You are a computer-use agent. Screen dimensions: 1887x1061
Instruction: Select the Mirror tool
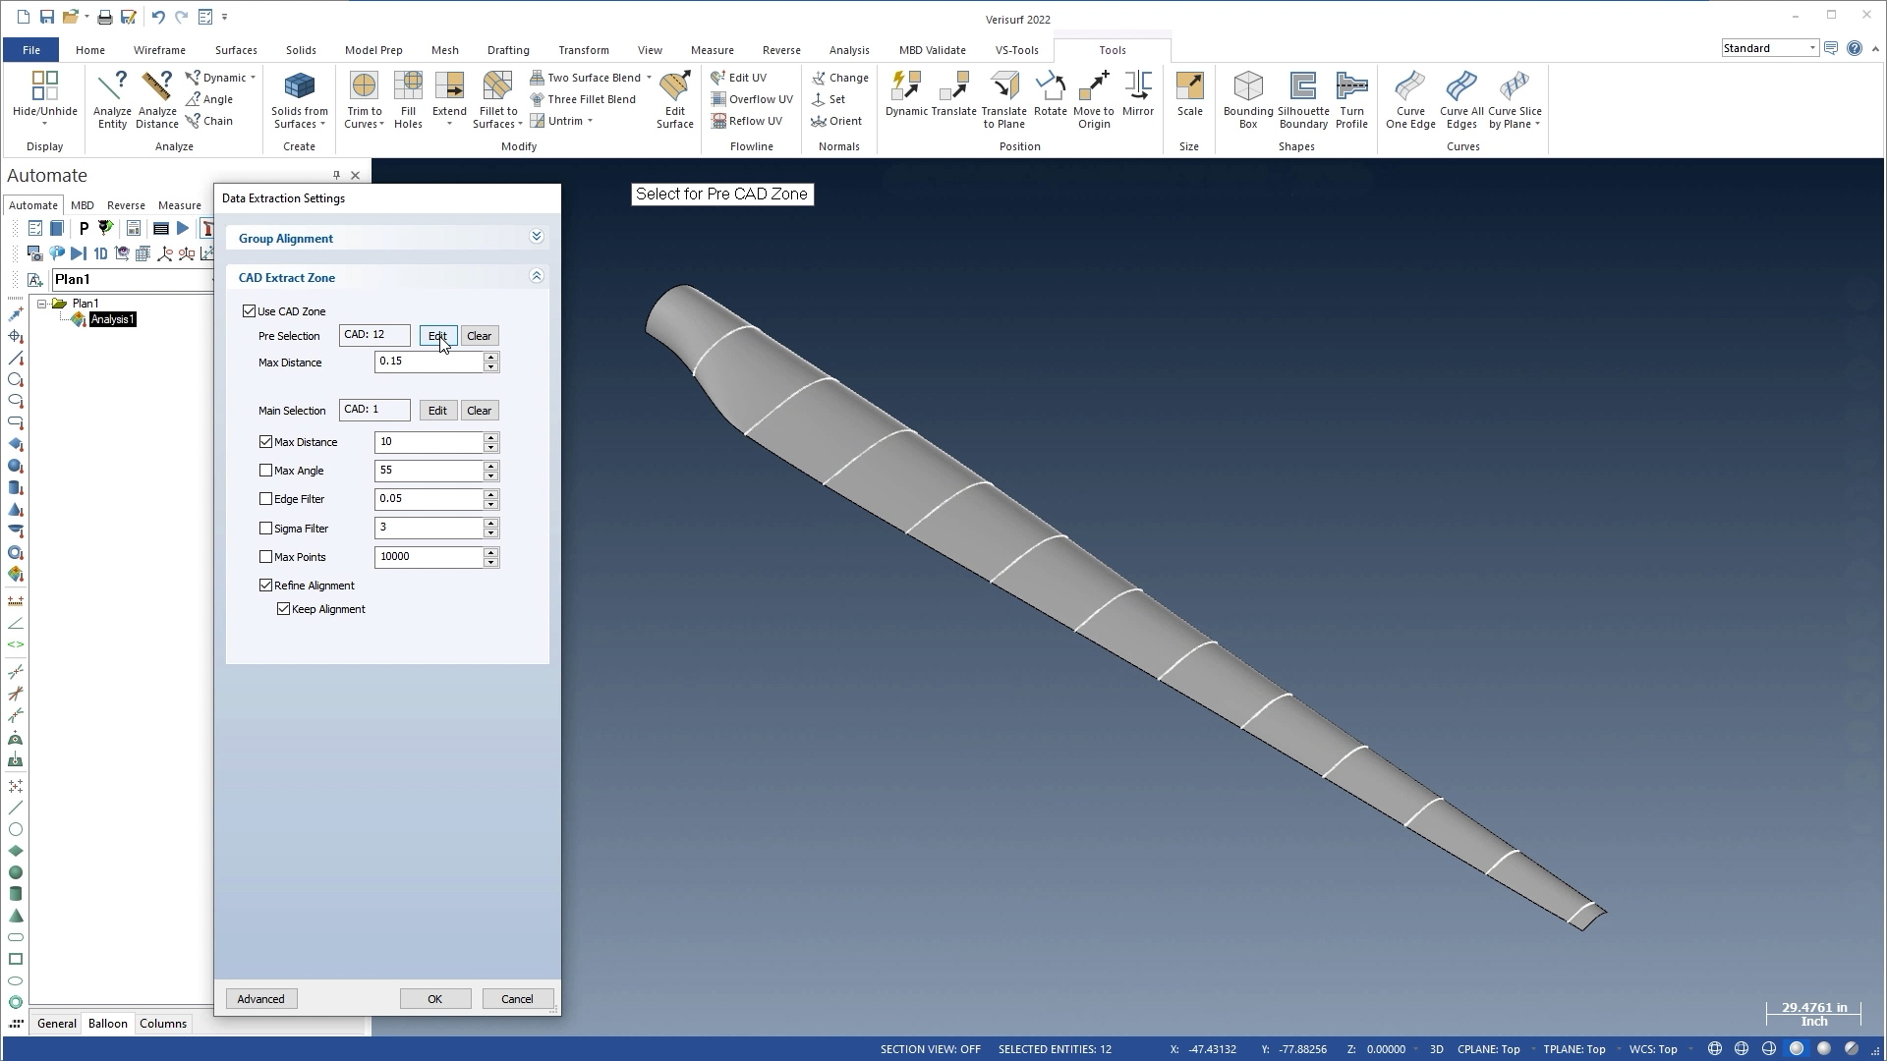click(x=1138, y=93)
